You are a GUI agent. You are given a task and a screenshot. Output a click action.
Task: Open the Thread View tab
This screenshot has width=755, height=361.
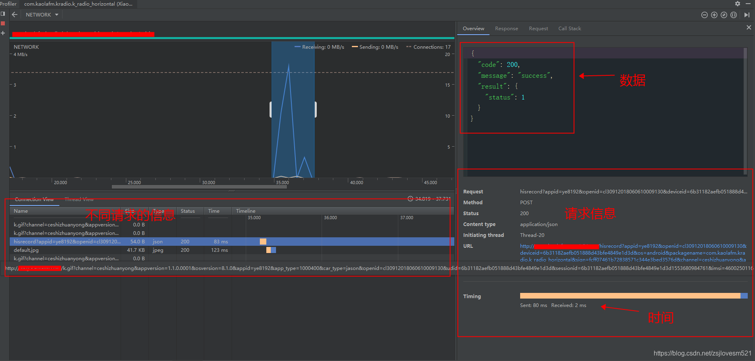pos(79,199)
